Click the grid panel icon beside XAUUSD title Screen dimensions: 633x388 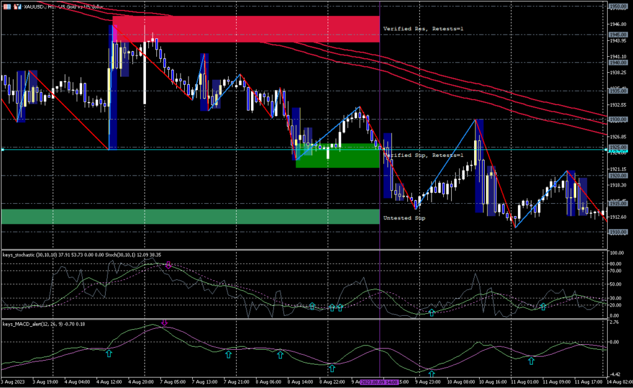click(x=6, y=6)
